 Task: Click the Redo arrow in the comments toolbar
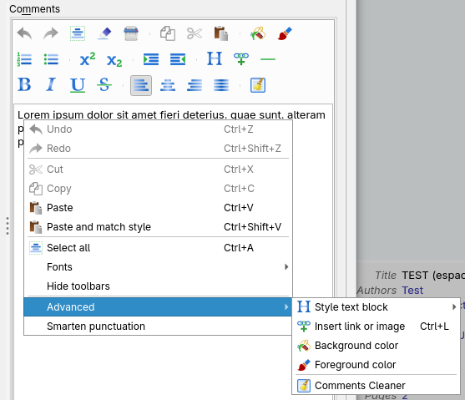[51, 33]
